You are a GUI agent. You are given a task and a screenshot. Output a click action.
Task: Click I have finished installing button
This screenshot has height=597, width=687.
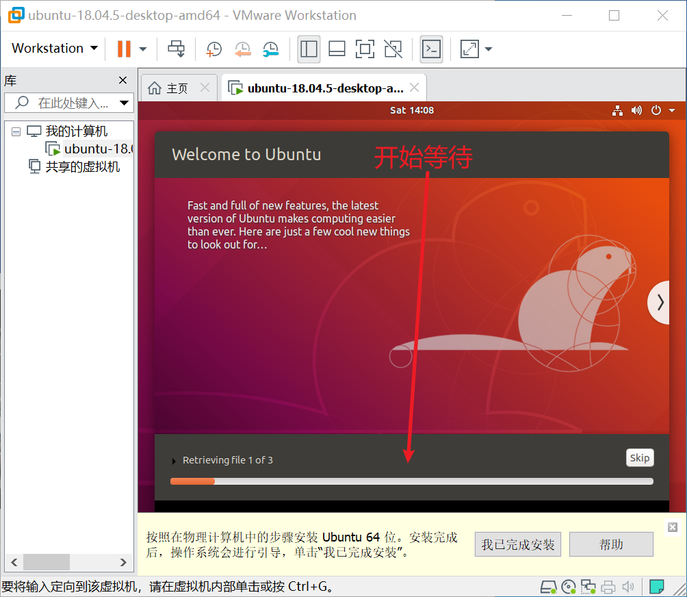point(518,544)
